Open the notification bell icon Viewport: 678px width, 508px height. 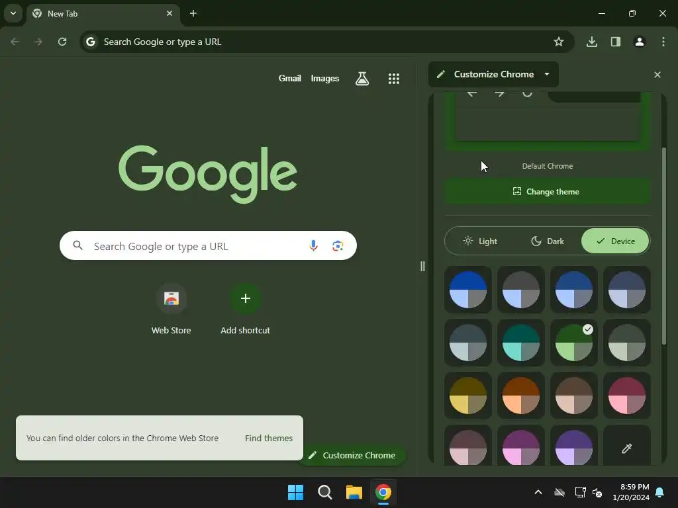[x=660, y=492]
